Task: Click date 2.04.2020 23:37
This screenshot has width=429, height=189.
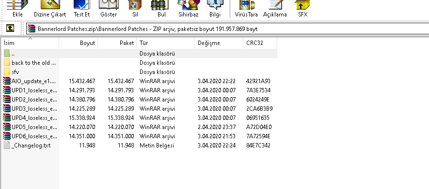Action: pyautogui.click(x=216, y=127)
